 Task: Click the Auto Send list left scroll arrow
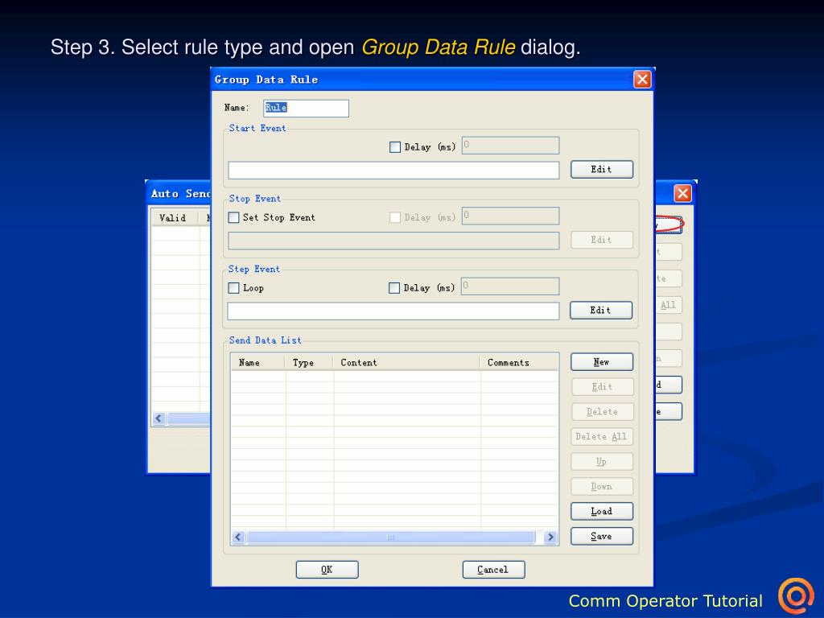pos(159,418)
